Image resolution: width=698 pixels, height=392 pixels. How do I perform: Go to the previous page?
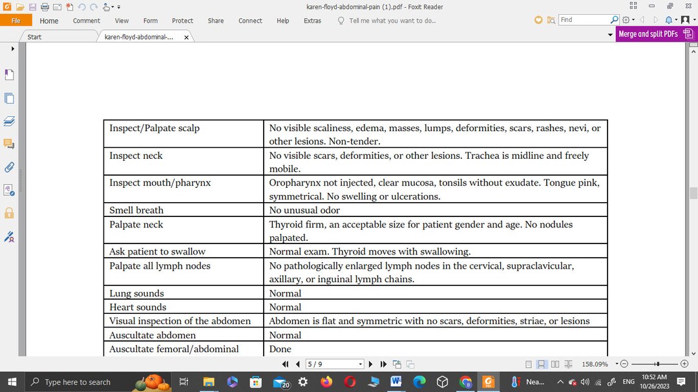298,364
